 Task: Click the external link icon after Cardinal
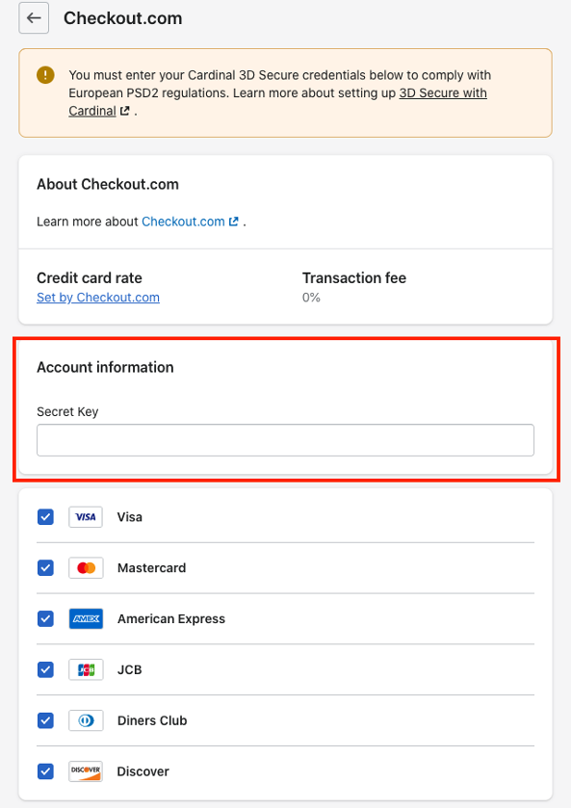pos(125,111)
